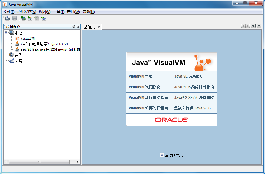The height and width of the screenshot is (174, 265).
Task: Click tab scroll right arrow
Action: (248, 26)
